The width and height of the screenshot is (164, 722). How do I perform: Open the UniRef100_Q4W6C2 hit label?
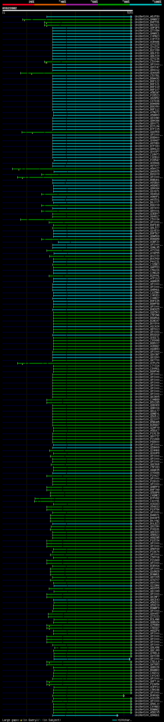point(147,19)
